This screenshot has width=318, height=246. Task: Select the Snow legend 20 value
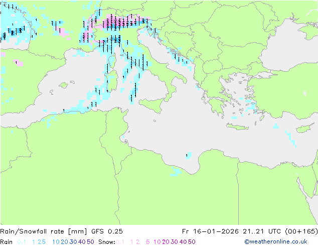point(166,242)
